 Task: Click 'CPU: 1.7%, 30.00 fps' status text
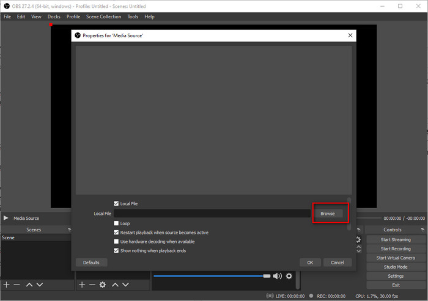coord(377,296)
